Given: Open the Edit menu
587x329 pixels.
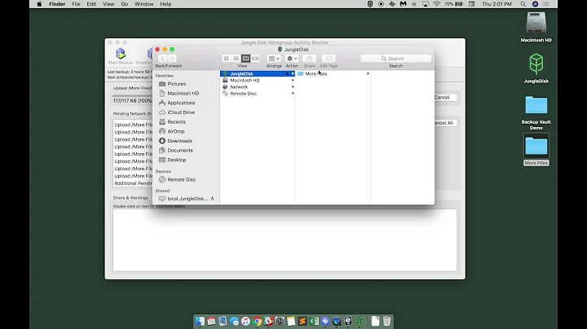Looking at the screenshot, I should tap(91, 4).
